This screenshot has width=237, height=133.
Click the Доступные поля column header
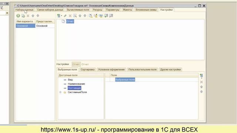tap(81, 75)
